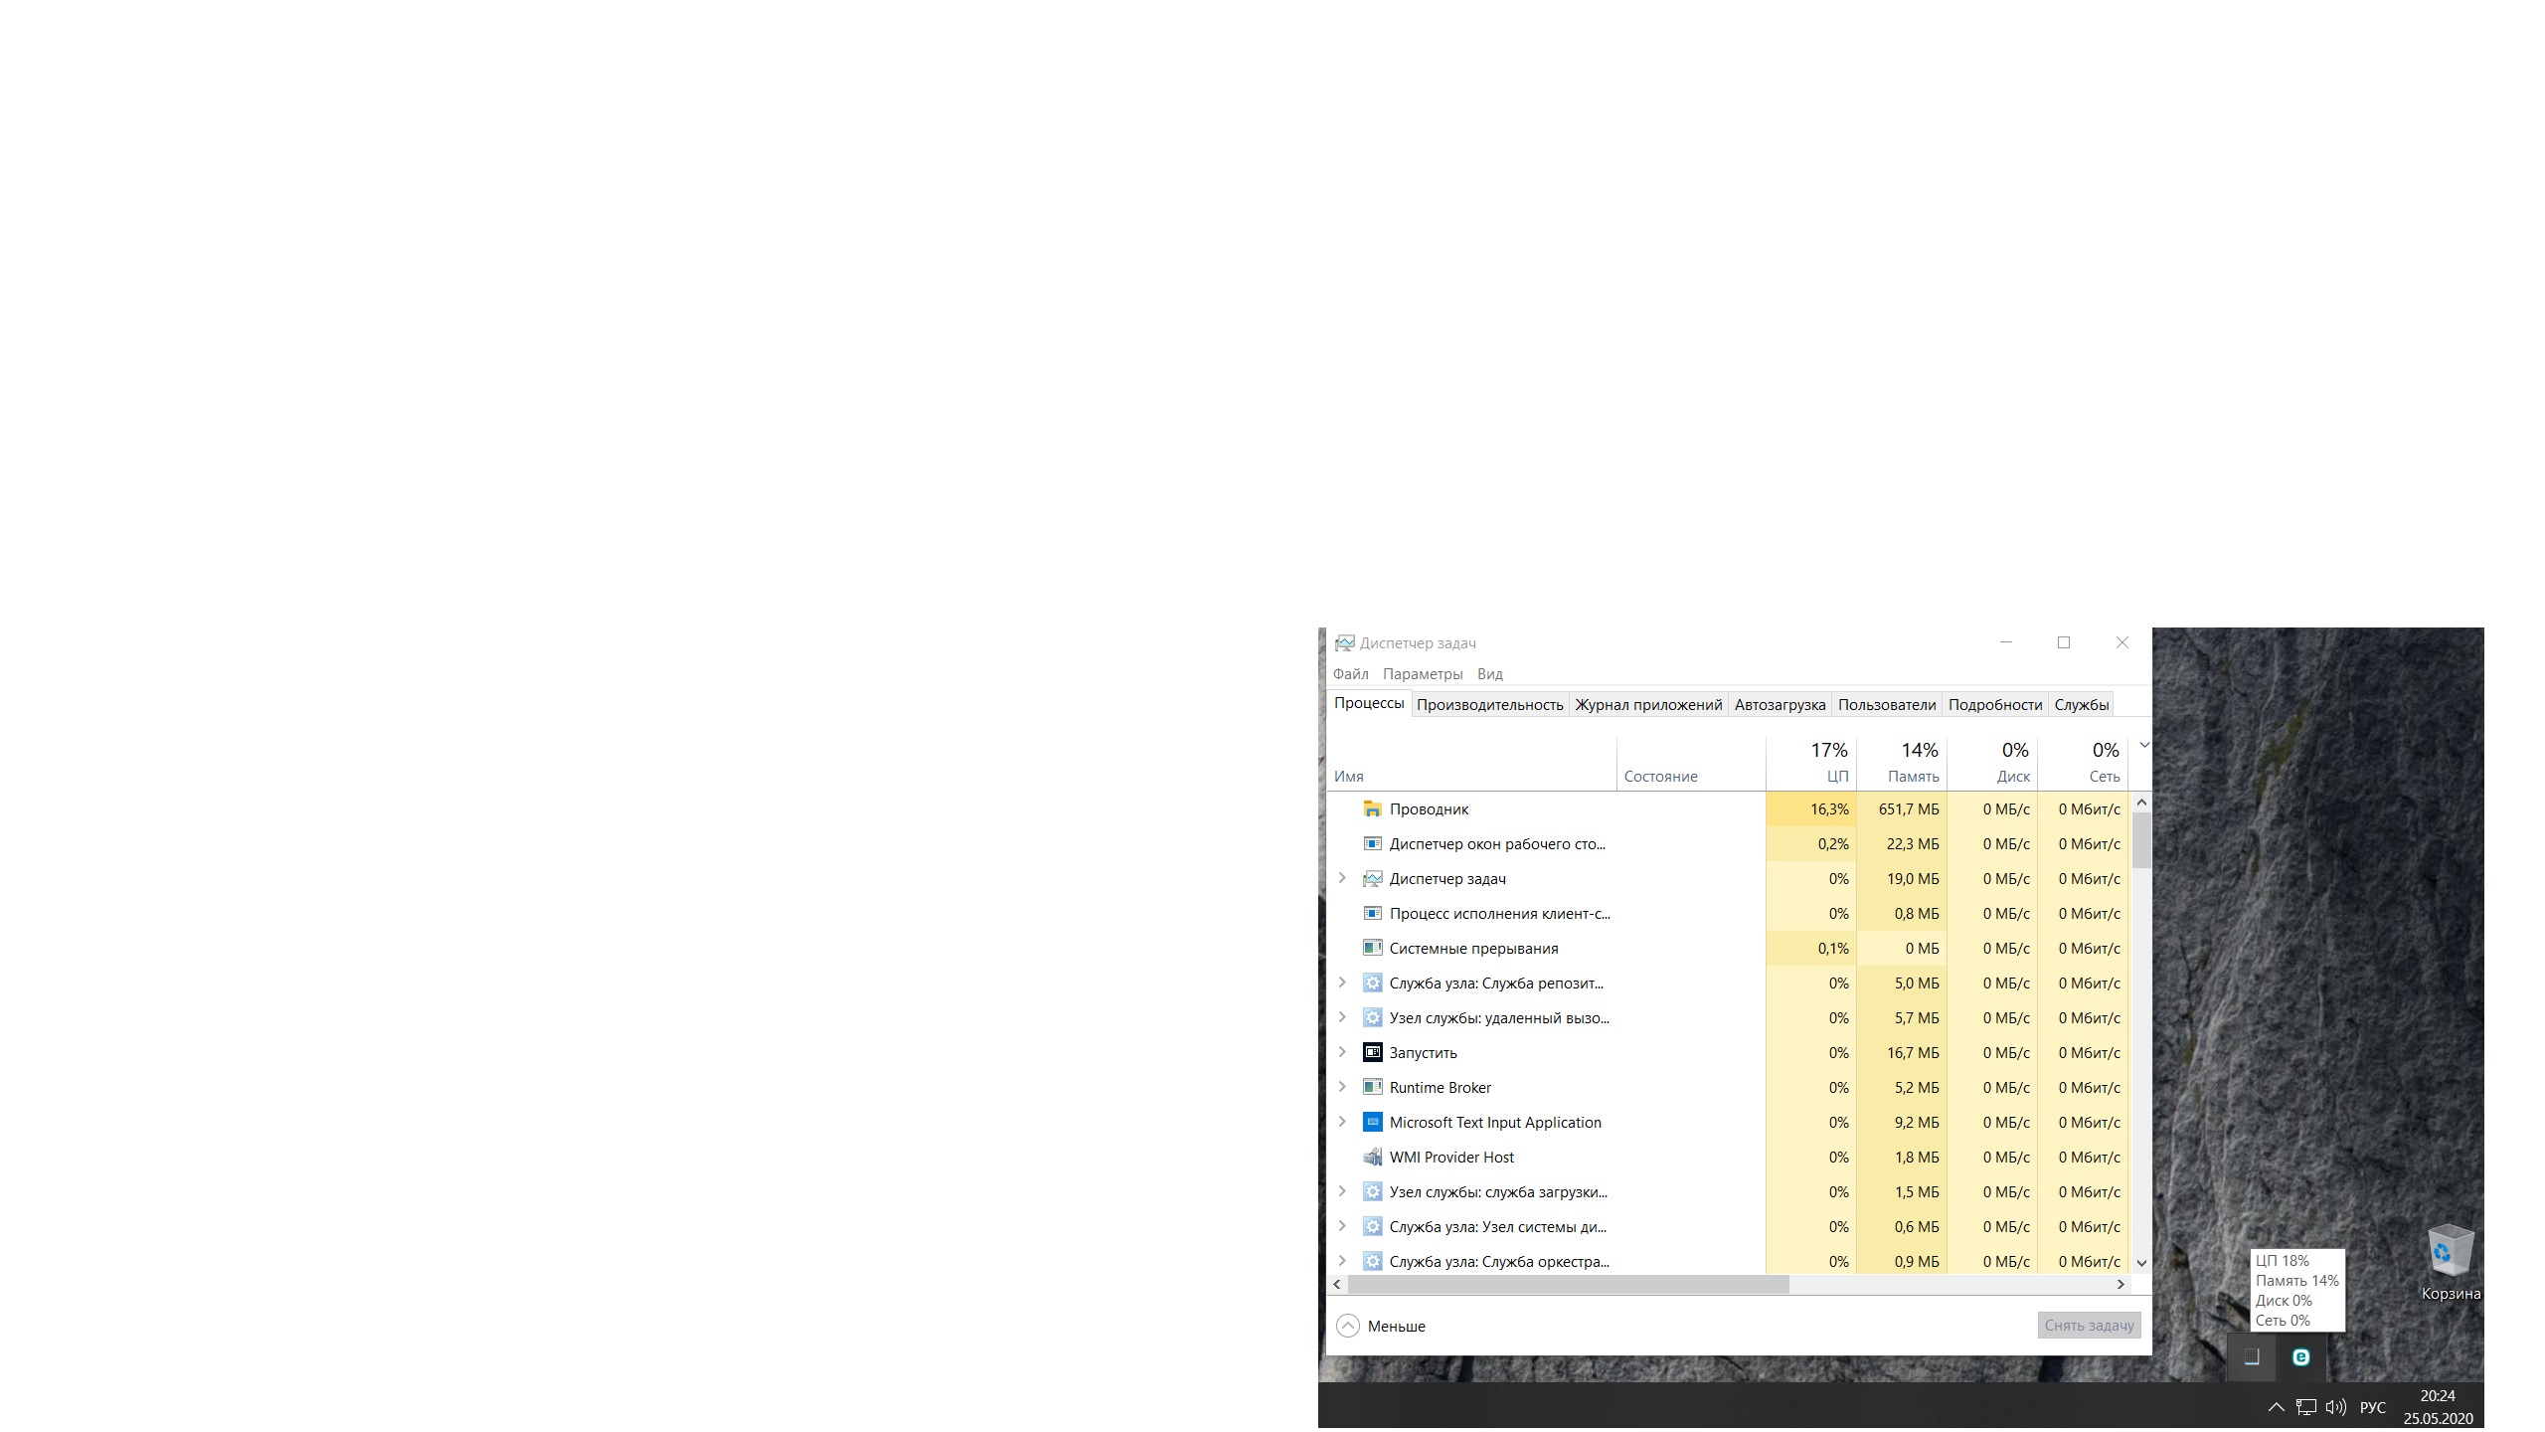Click the Снять задачу button

pyautogui.click(x=2089, y=1326)
